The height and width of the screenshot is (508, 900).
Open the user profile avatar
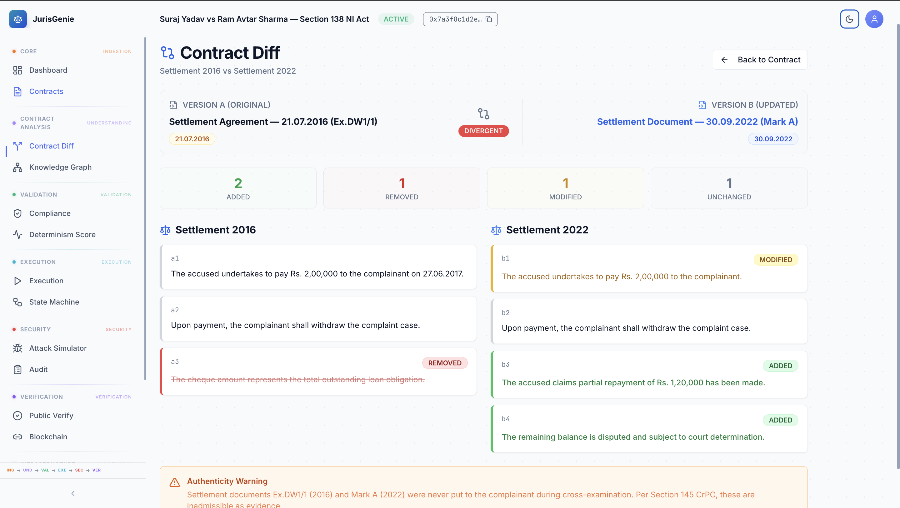point(874,19)
